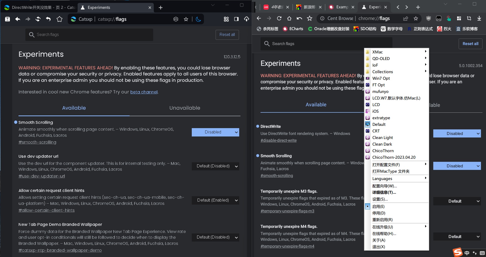Click share icon in Cent address bar
This screenshot has height=257, width=486.
[x=406, y=18]
